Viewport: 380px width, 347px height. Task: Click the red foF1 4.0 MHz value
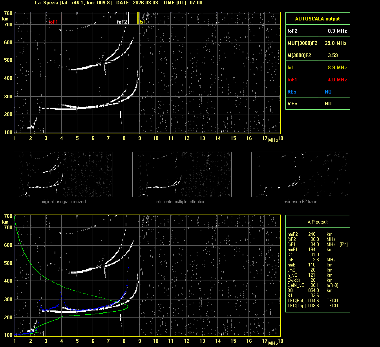pos(336,80)
